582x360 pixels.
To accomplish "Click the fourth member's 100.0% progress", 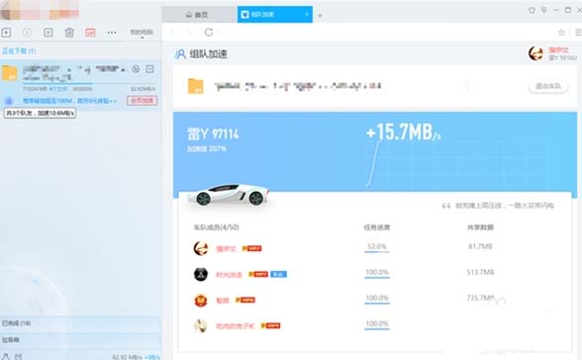I will pos(377,324).
